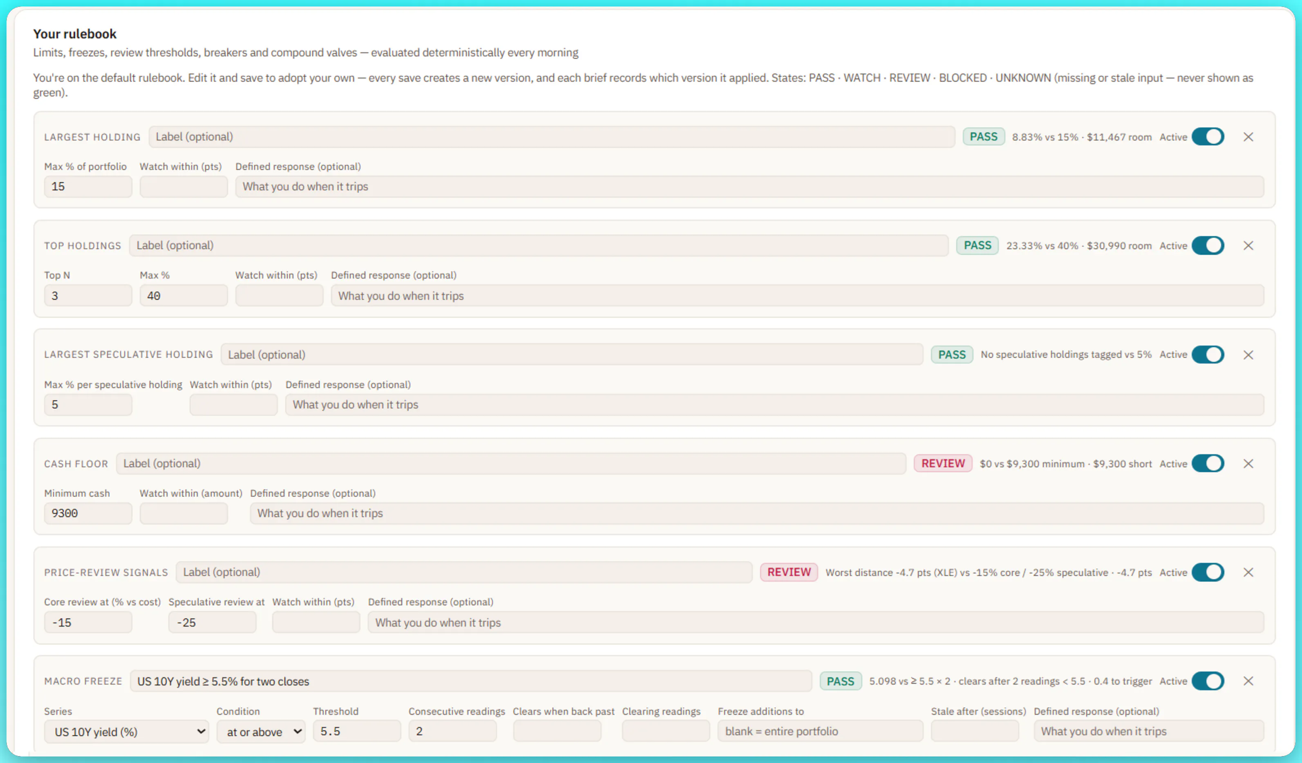Screen dimensions: 1302x763
Task: Remove the Price-Review Signals rule
Action: coord(1248,572)
